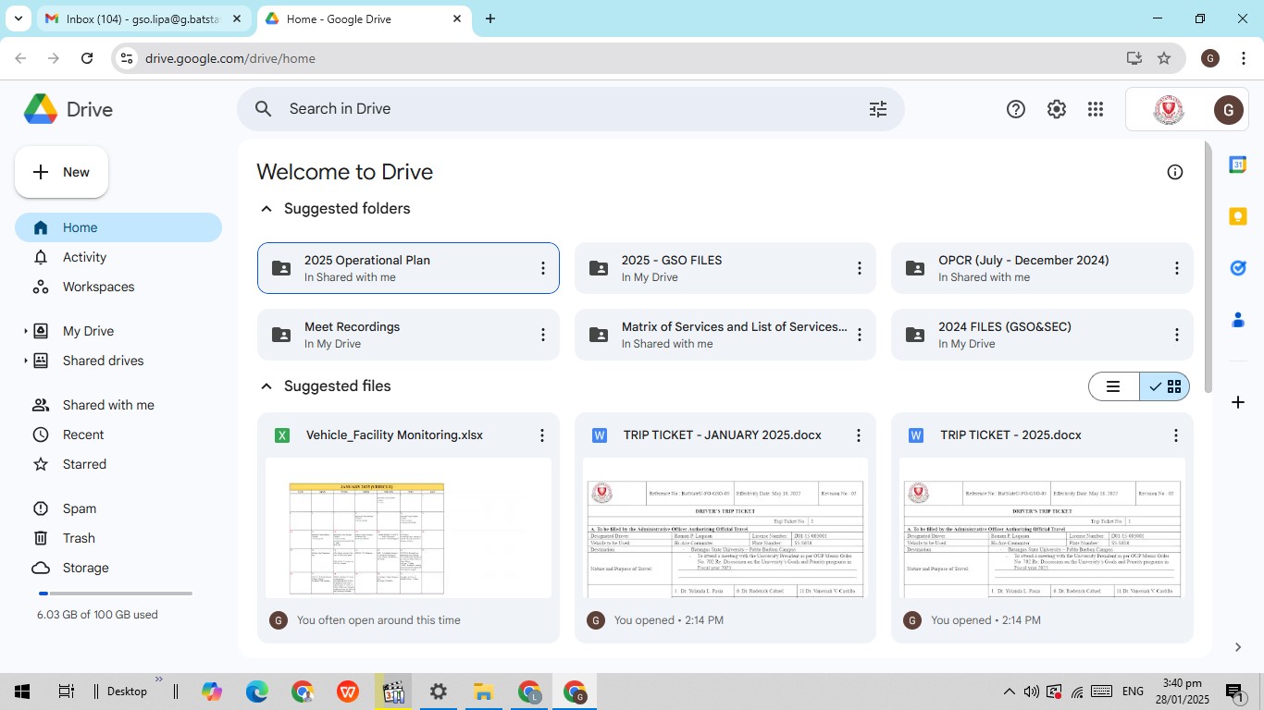Show the details info icon
The height and width of the screenshot is (710, 1264).
tap(1175, 172)
